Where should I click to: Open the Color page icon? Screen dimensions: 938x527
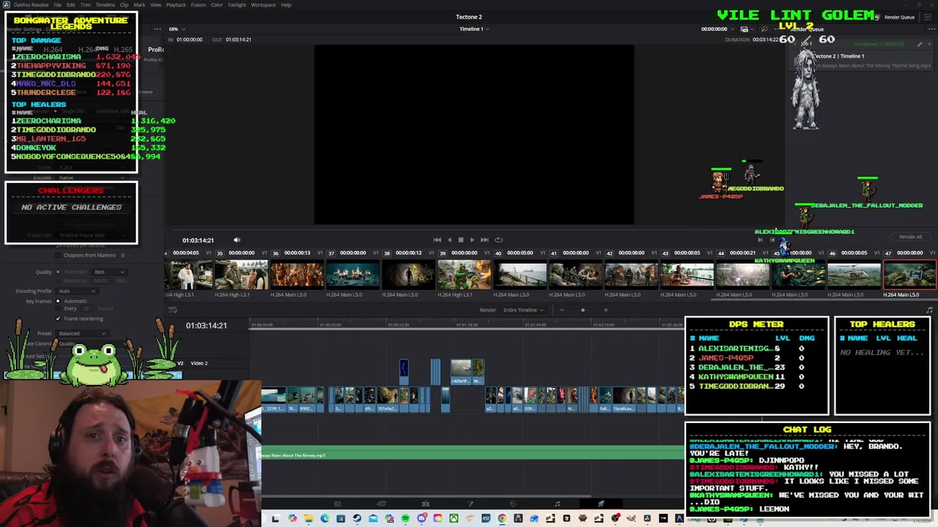click(x=513, y=504)
